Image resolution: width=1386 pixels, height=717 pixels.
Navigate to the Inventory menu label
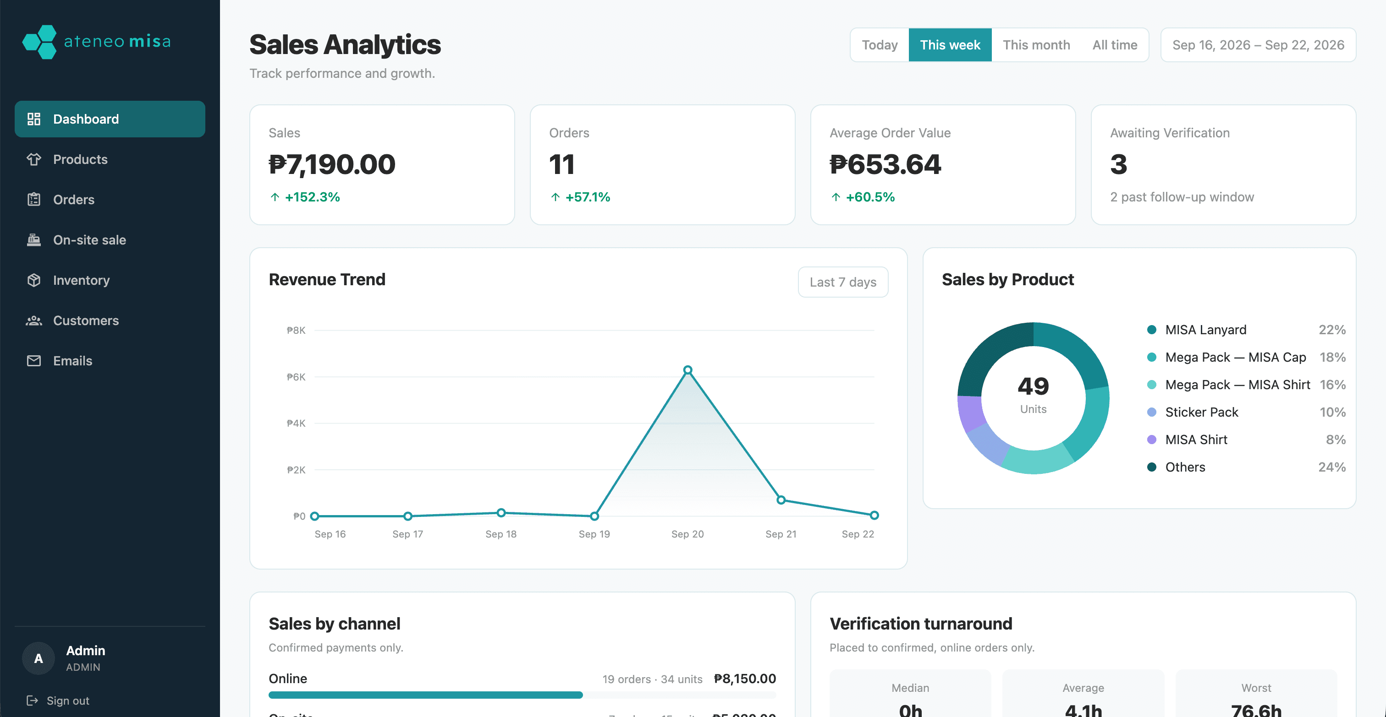[x=81, y=280]
